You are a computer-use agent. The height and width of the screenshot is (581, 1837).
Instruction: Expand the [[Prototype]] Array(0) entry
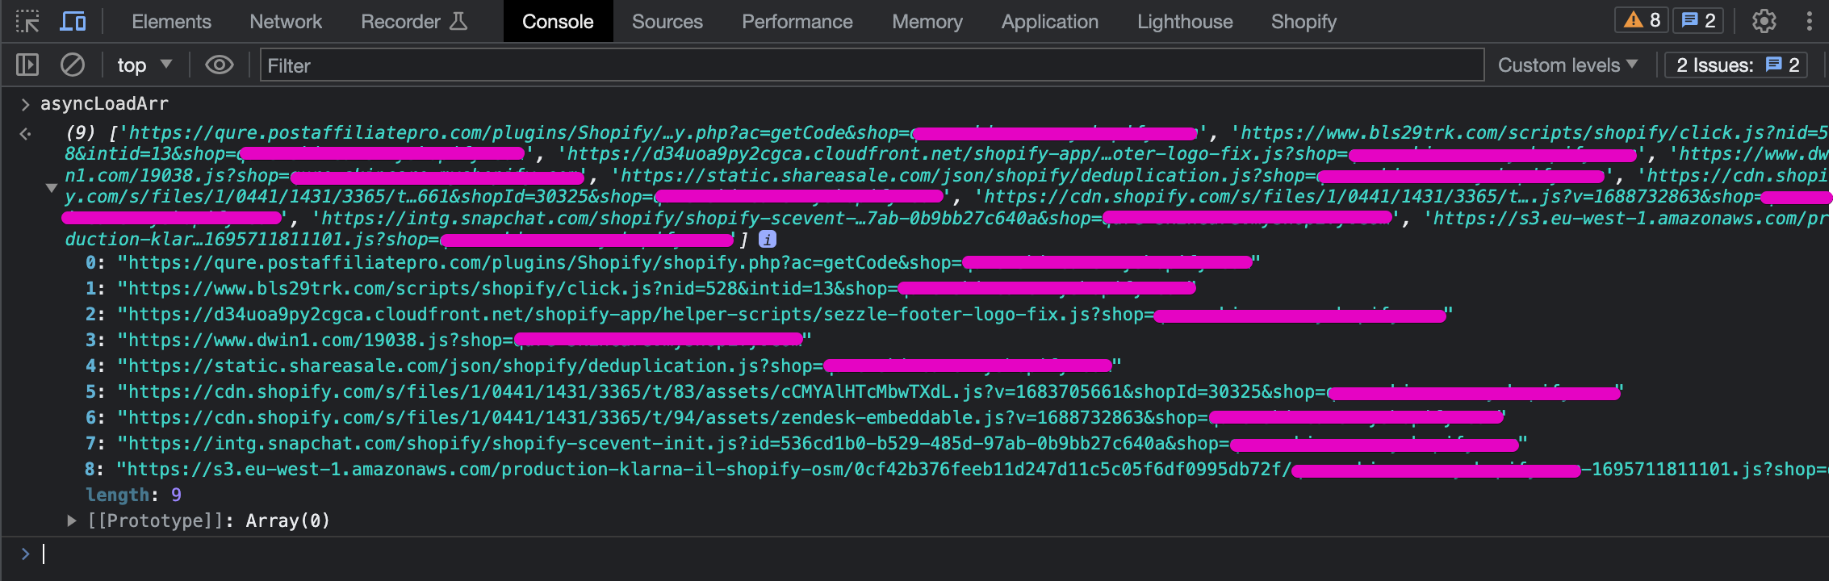coord(72,520)
